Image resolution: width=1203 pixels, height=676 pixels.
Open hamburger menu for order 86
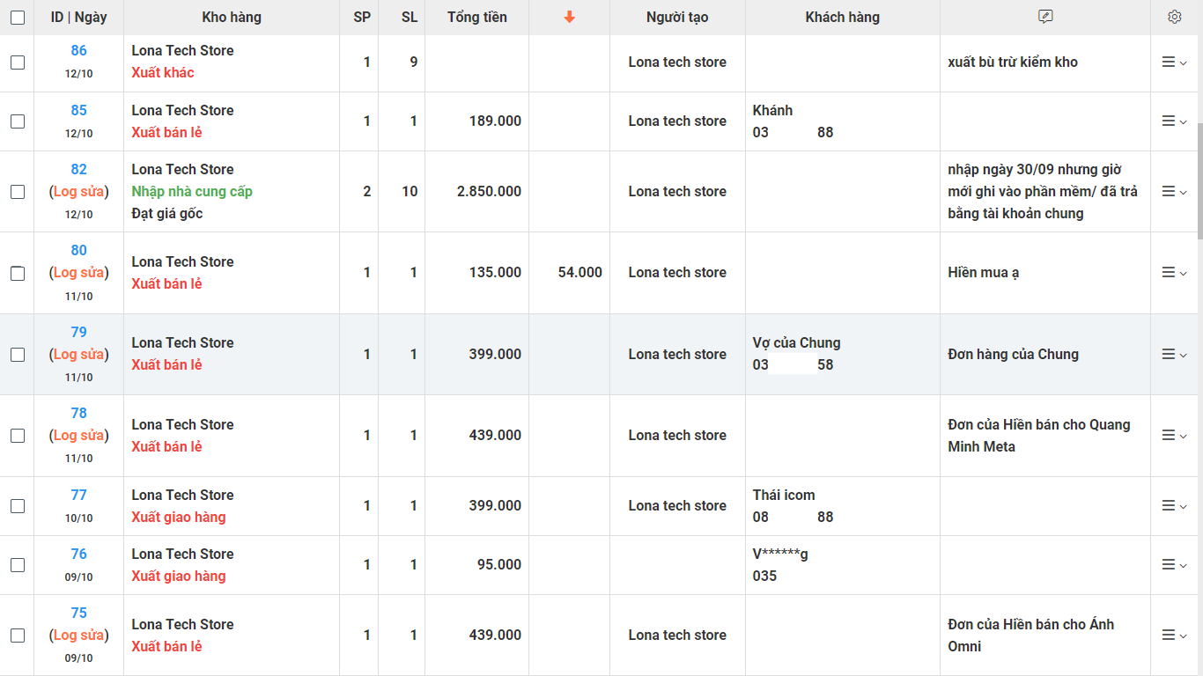[x=1169, y=62]
